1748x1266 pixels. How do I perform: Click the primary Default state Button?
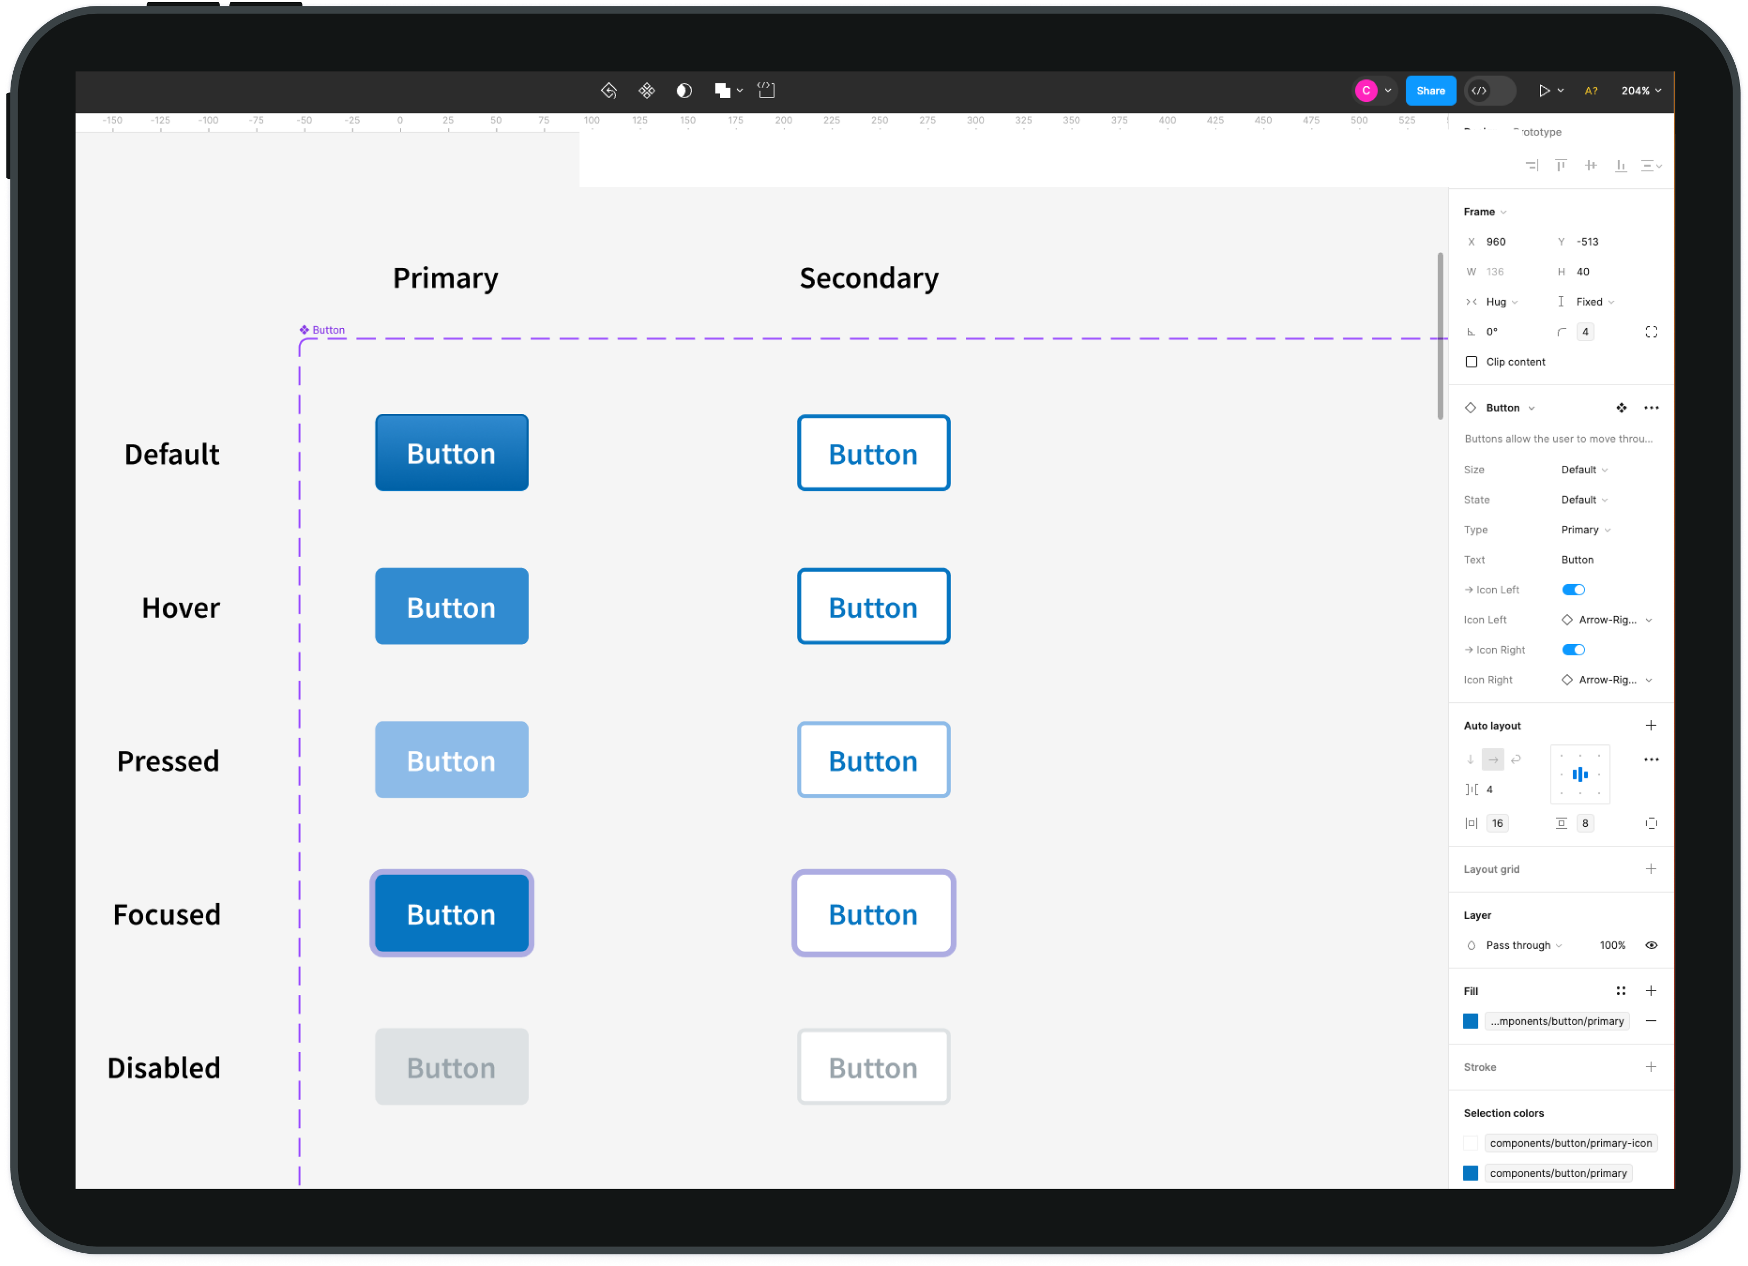click(x=452, y=453)
